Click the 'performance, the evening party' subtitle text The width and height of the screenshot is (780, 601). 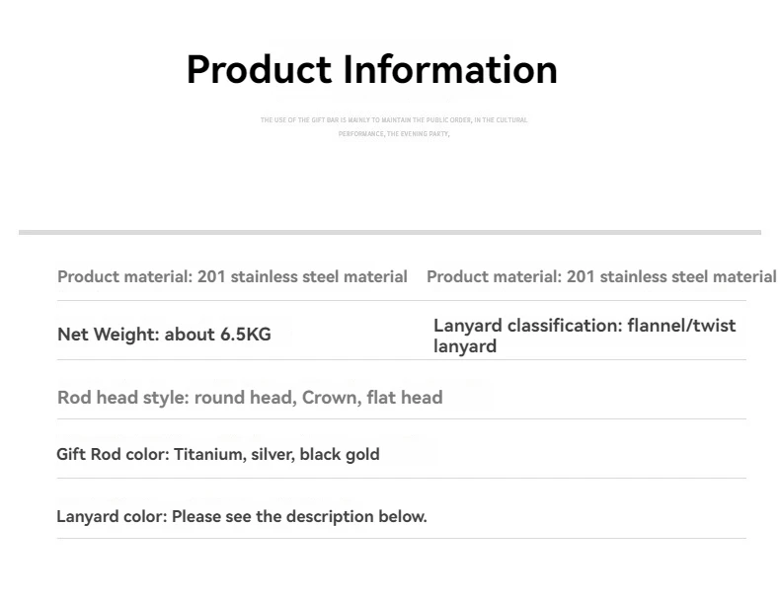393,133
